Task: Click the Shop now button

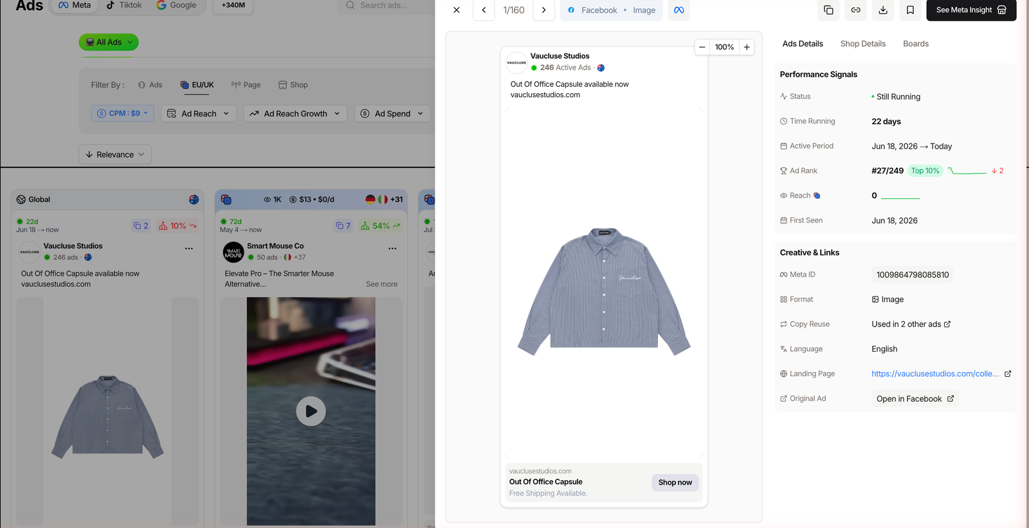Action: [675, 482]
